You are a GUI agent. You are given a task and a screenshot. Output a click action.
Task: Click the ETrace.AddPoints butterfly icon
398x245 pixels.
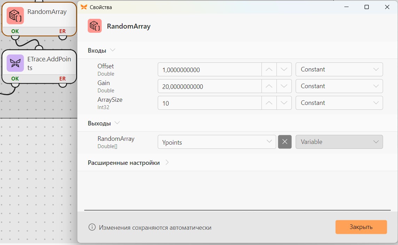(15, 63)
